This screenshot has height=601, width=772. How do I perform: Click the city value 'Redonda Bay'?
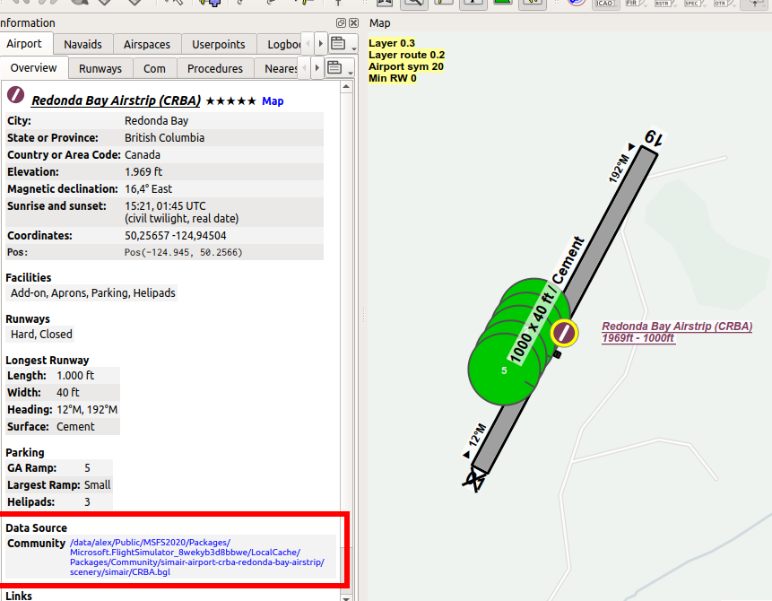point(157,121)
